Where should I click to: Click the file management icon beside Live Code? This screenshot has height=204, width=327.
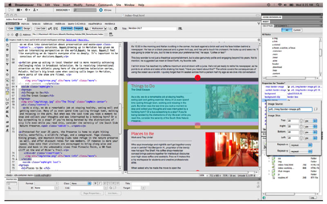(50, 29)
